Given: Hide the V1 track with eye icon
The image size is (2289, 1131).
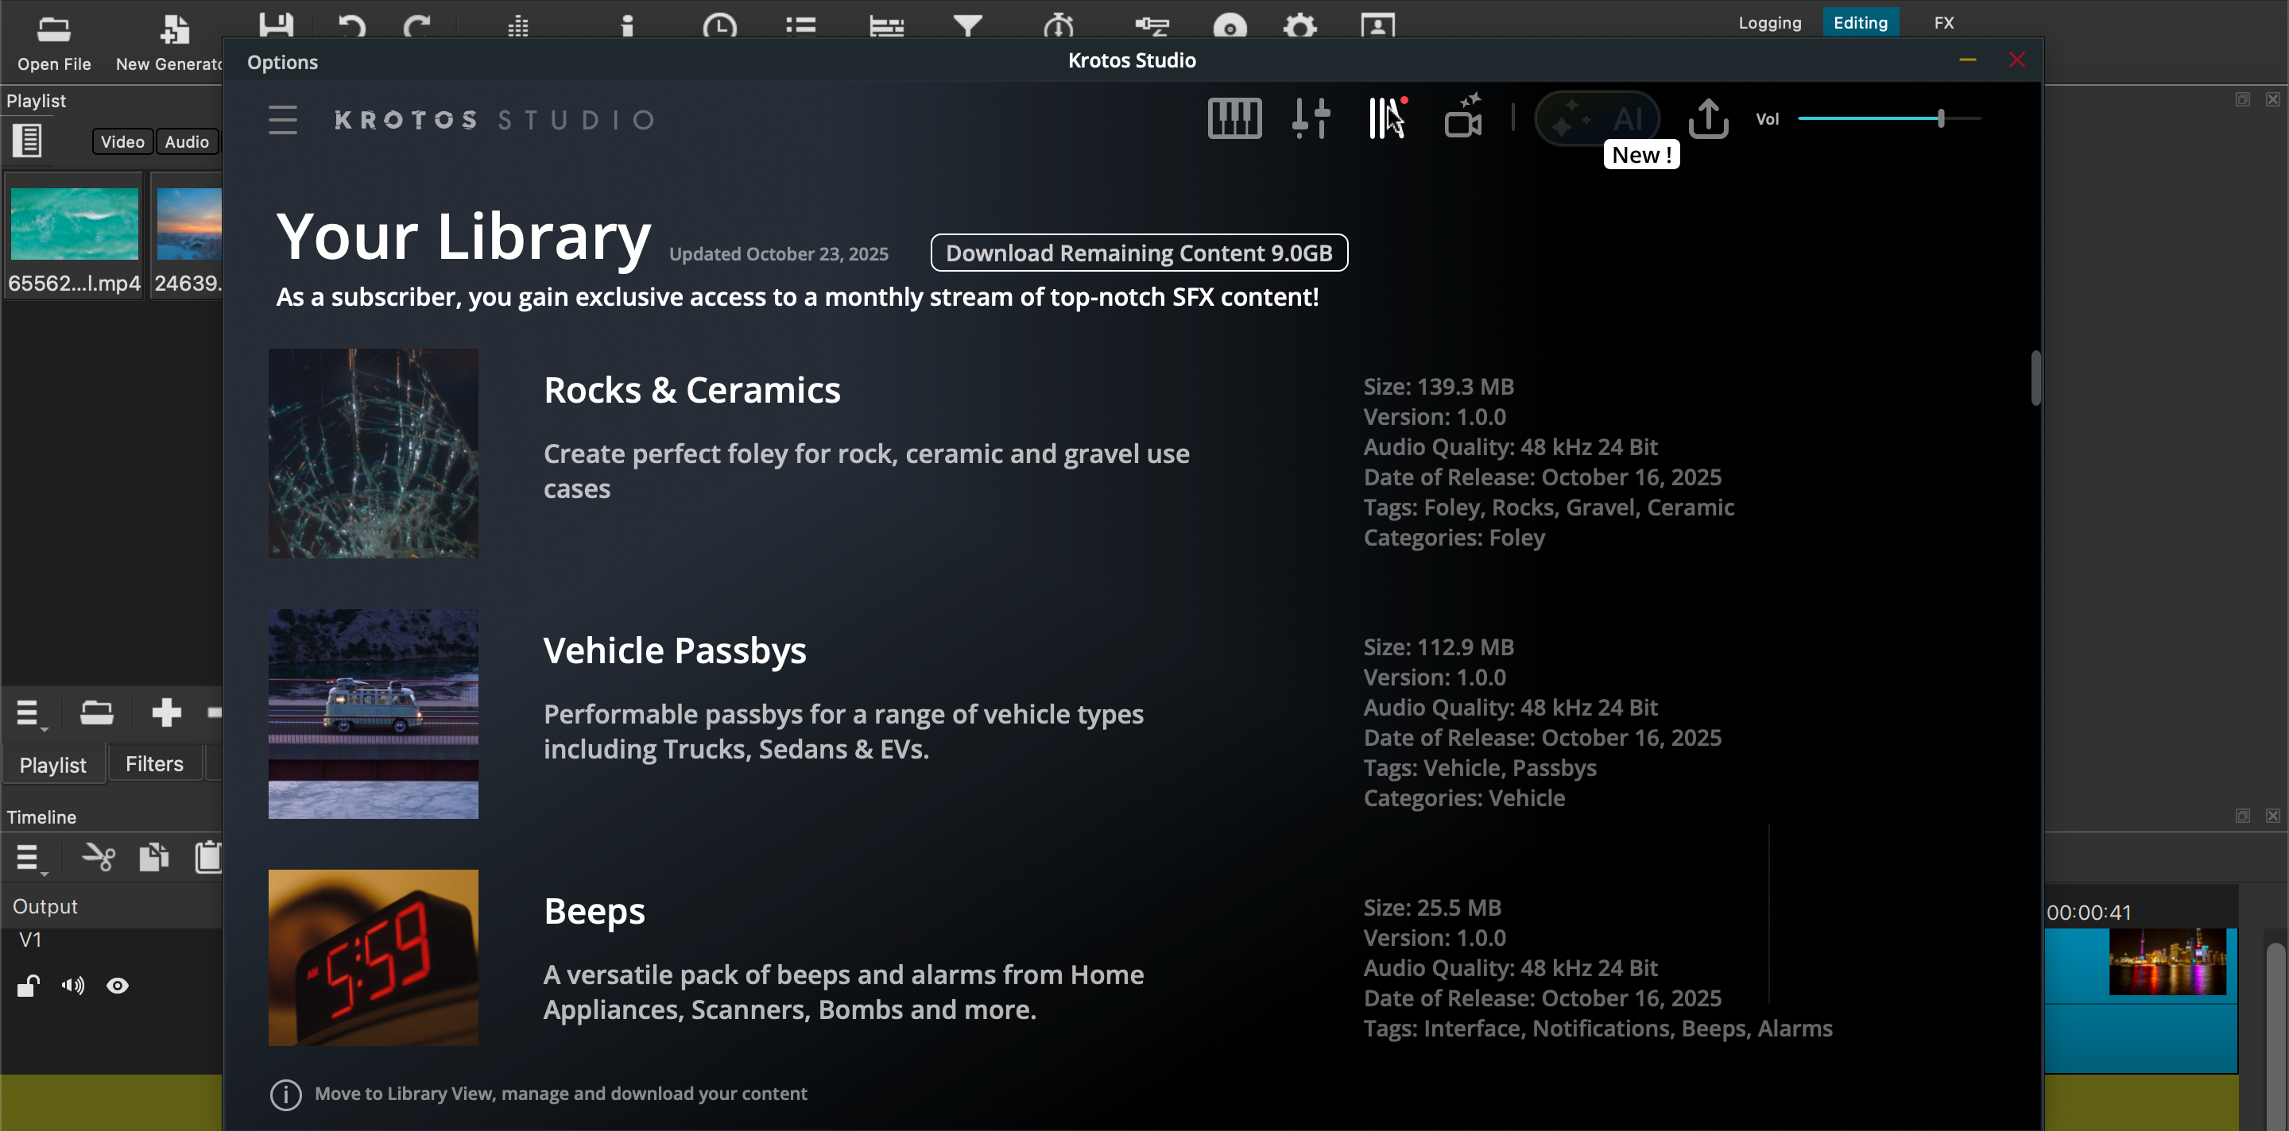Looking at the screenshot, I should coord(118,986).
